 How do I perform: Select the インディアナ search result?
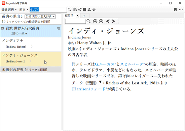[x=31, y=44]
